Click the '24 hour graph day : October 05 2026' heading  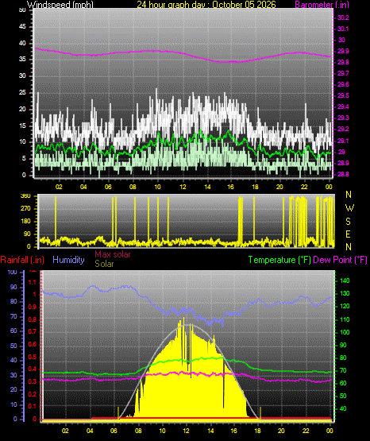tap(206, 5)
